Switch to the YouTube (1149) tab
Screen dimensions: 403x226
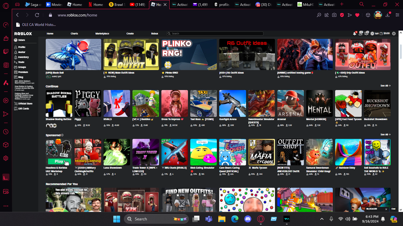[138, 4]
